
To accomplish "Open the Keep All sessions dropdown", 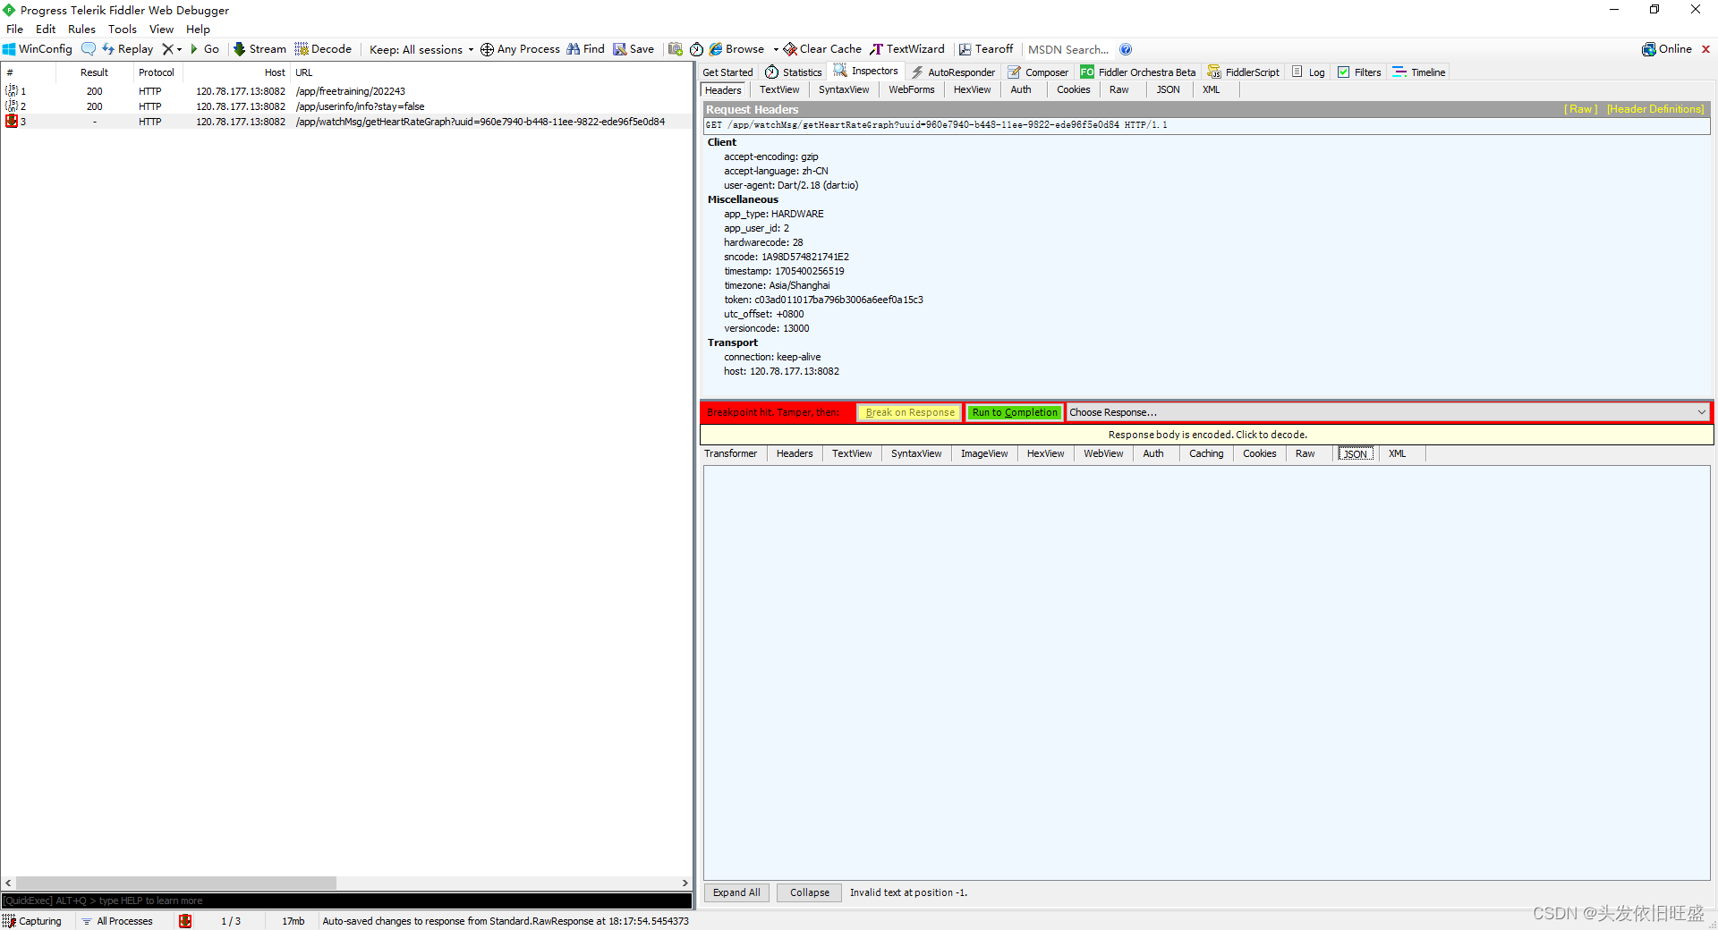I will pos(421,49).
